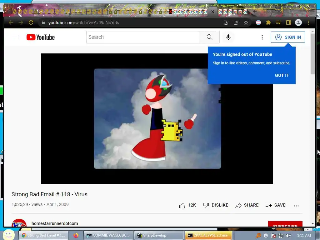
Task: Open the Extensions puzzle-piece menu
Action: pyautogui.click(x=268, y=22)
